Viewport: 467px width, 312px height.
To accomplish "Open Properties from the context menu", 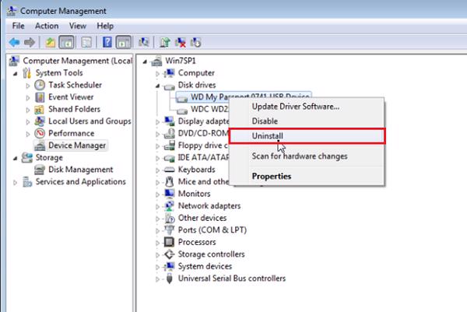I will point(271,176).
